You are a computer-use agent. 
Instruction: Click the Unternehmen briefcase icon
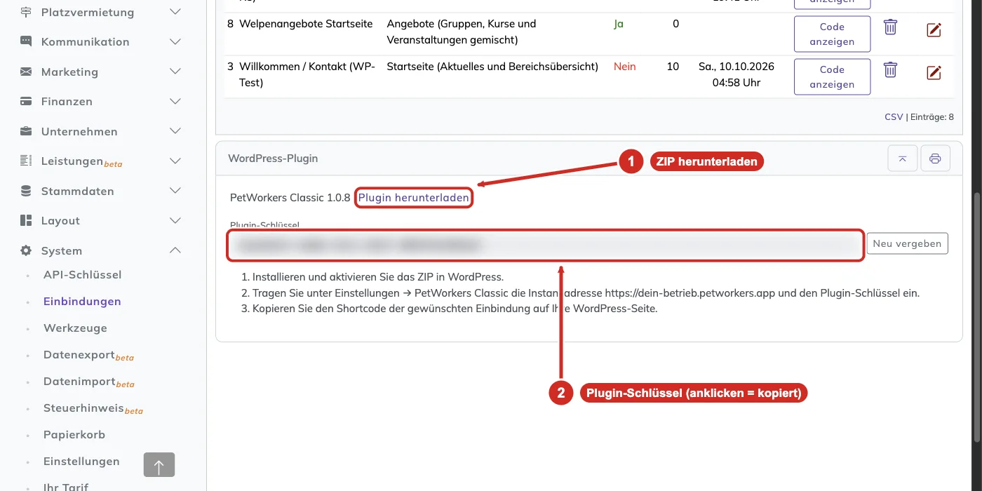click(x=26, y=131)
